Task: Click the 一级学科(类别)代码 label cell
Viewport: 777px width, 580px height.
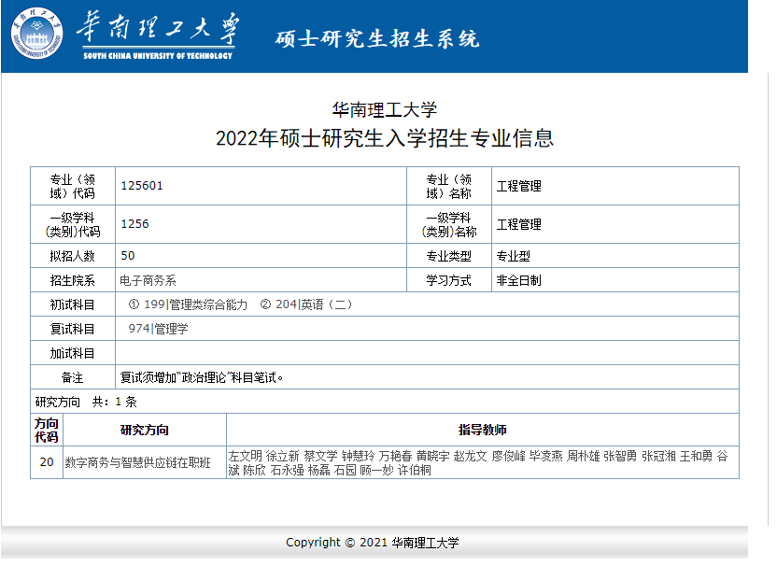Action: (73, 224)
